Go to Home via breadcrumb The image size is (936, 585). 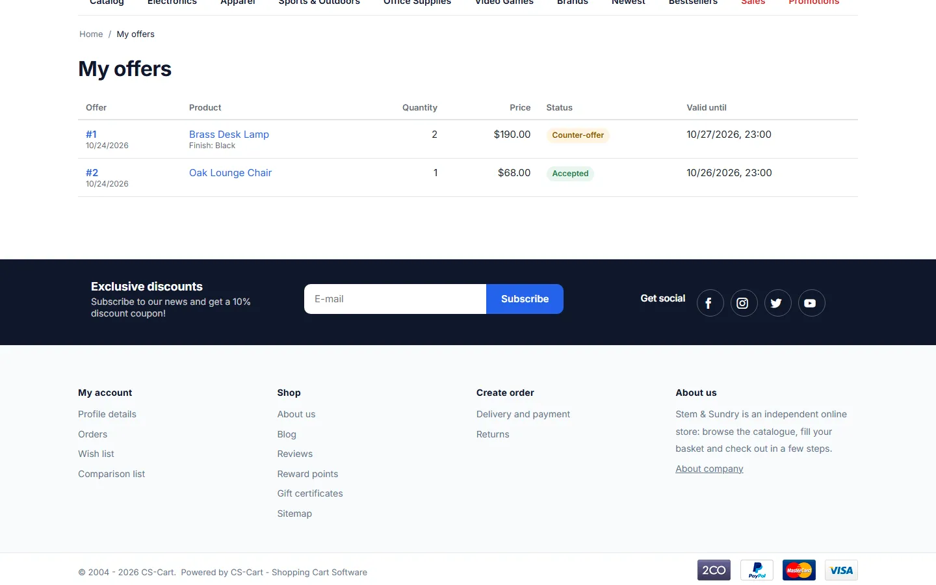[x=91, y=34]
